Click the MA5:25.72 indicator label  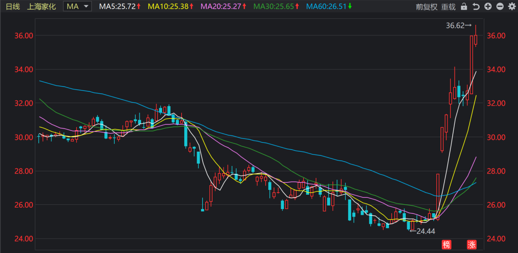pos(120,6)
